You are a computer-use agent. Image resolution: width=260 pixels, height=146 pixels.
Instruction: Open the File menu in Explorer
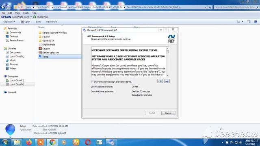(4, 13)
